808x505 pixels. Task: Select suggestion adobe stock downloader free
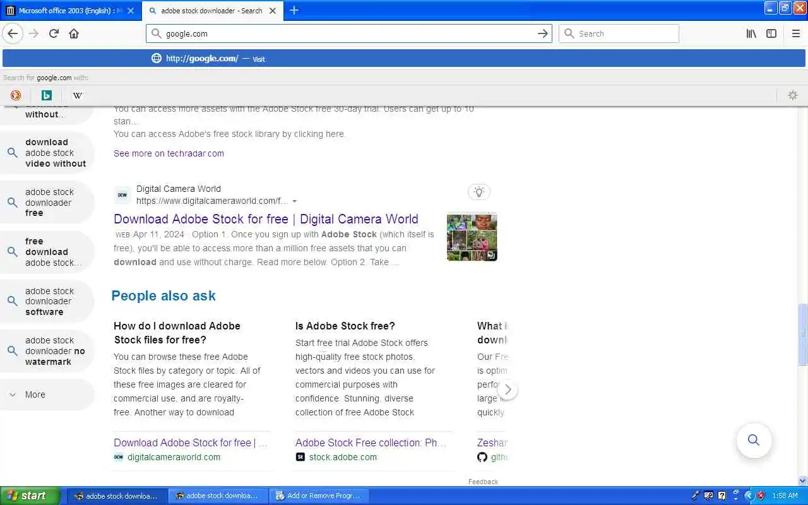point(47,203)
